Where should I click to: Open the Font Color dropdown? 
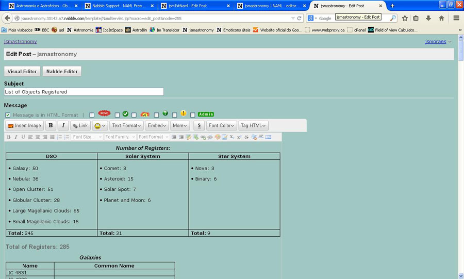coord(222,125)
